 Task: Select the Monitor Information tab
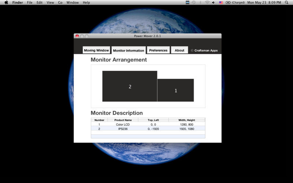129,50
